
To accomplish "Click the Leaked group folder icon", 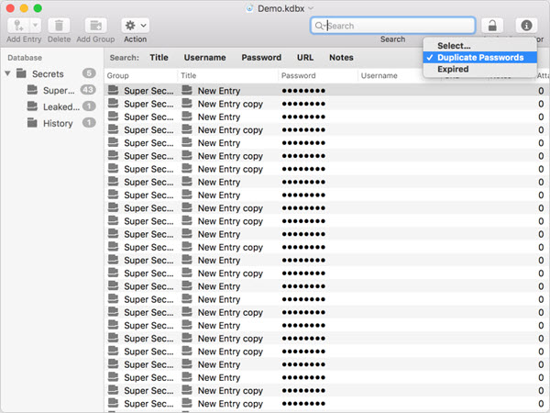I will coord(32,106).
